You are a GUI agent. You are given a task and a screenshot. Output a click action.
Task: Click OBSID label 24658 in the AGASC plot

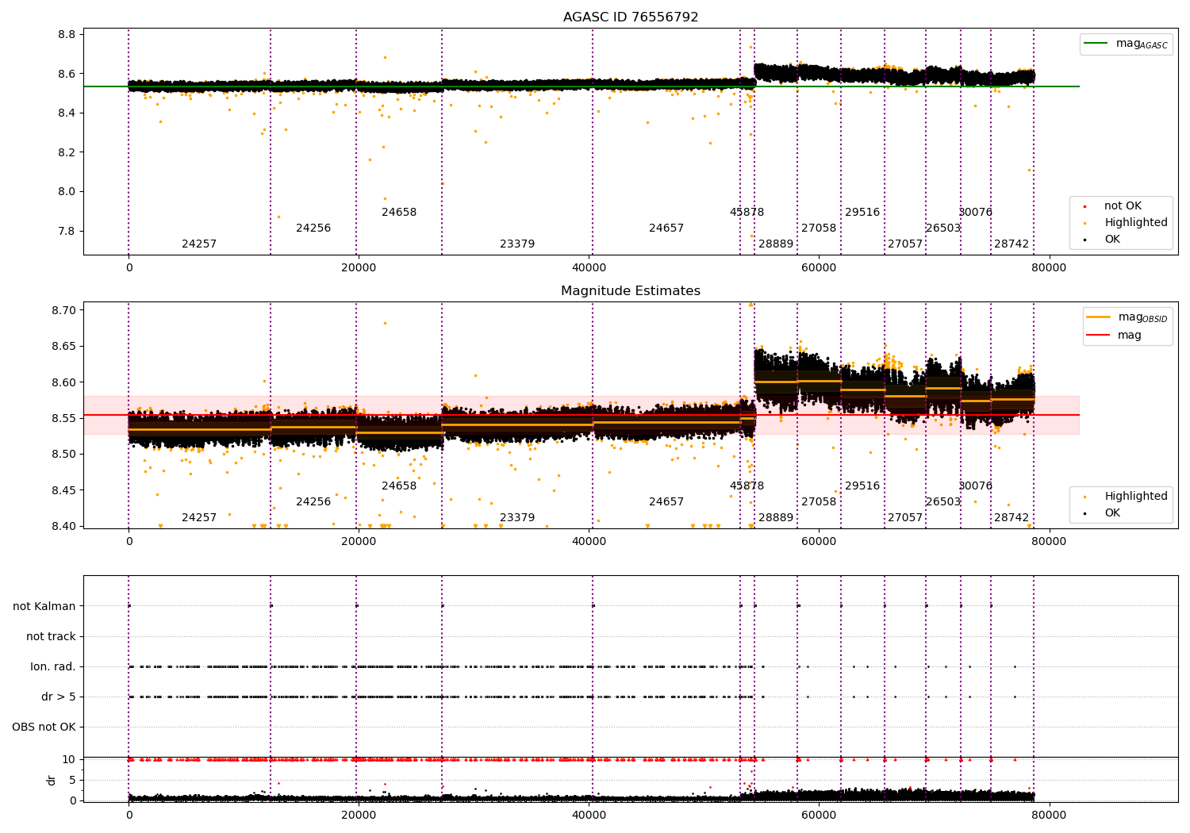399,213
